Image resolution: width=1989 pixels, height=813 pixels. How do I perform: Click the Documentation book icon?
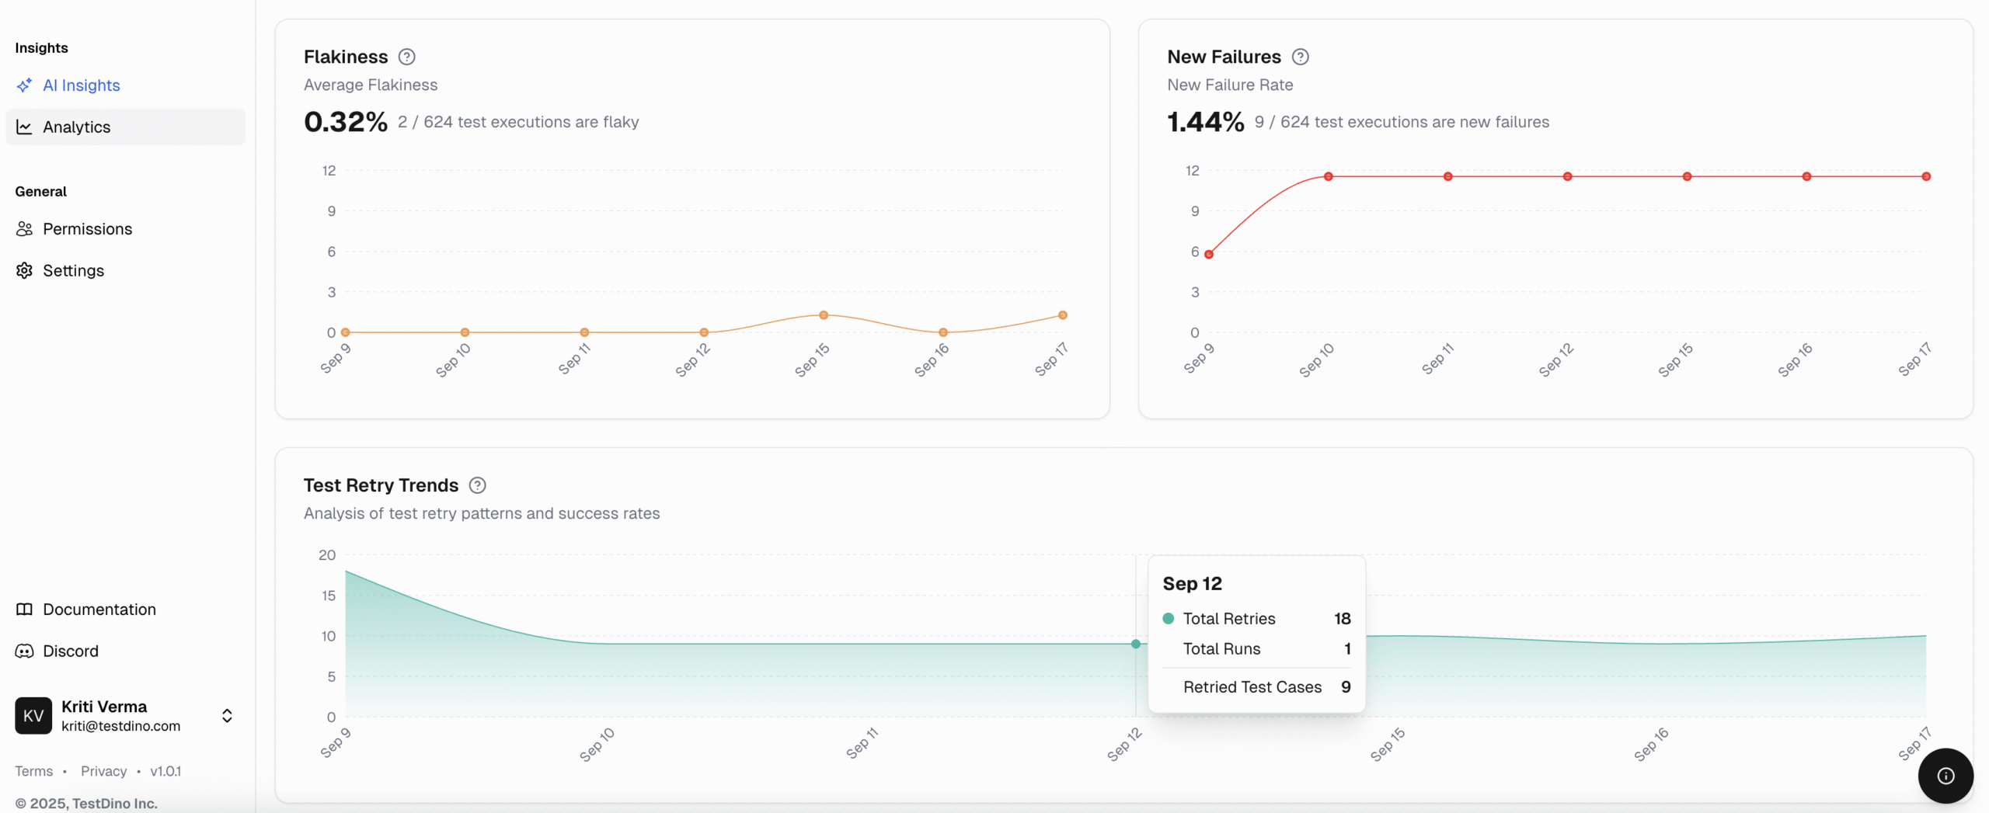click(24, 610)
